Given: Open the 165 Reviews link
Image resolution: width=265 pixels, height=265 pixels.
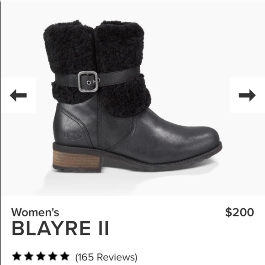Looking at the screenshot, I should pyautogui.click(x=106, y=257).
